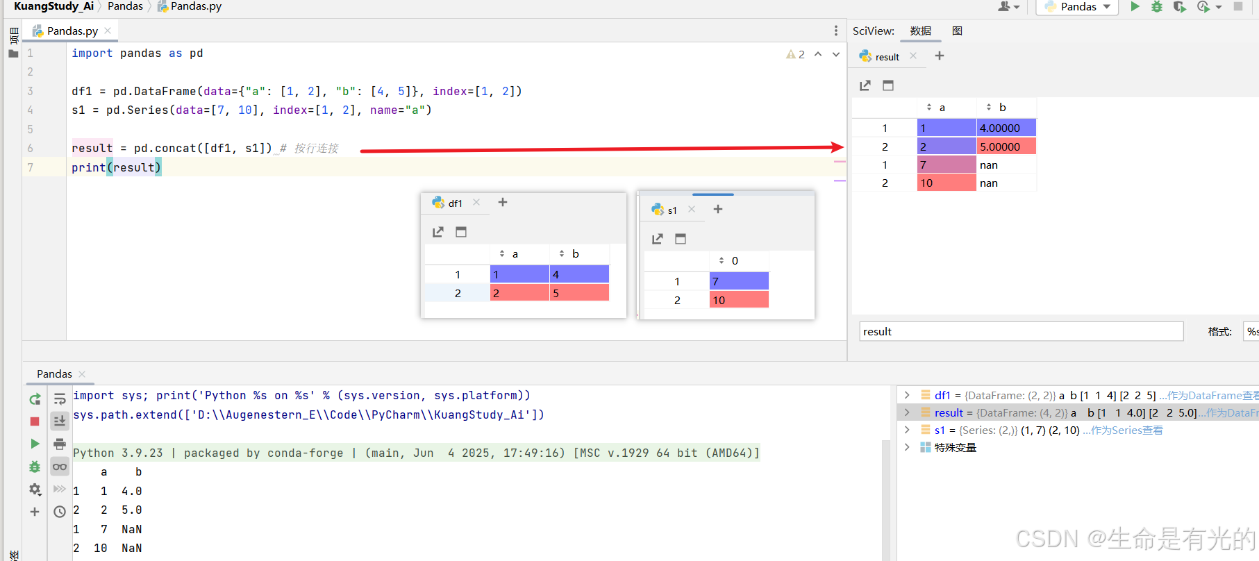The width and height of the screenshot is (1259, 561).
Task: Select cell 5.00000 in result table
Action: click(x=1006, y=146)
